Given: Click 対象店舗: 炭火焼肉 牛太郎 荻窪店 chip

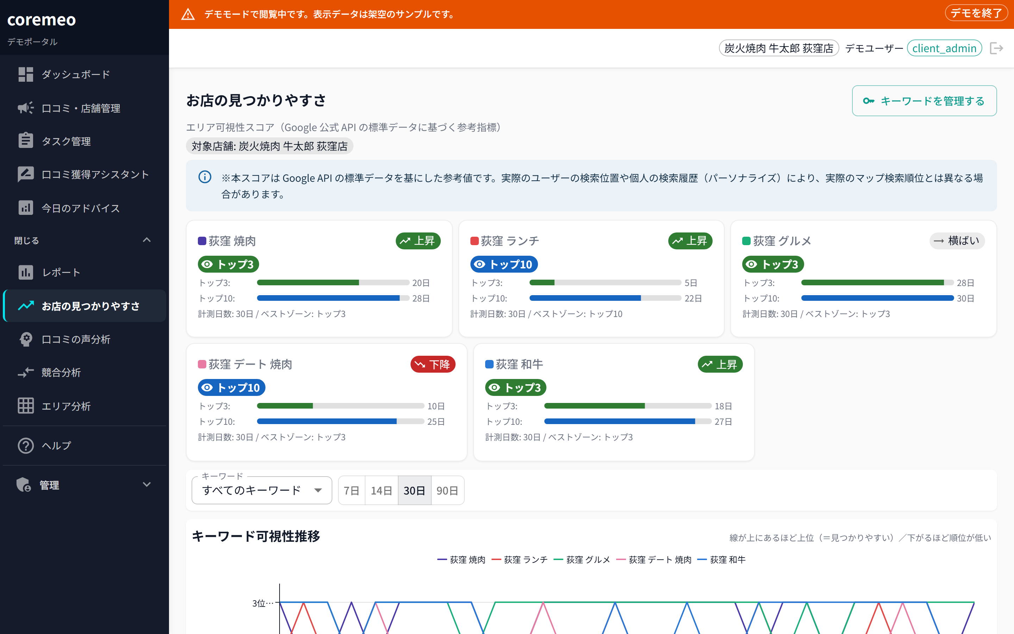Looking at the screenshot, I should coord(269,146).
